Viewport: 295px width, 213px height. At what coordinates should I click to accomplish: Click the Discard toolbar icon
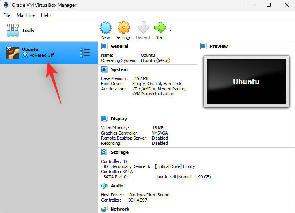(143, 28)
